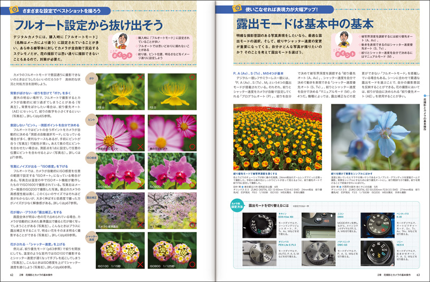The width and height of the screenshot is (430, 282).
Task: Click the camera icon beside さまざまな設定でベストショットを撮ろう
Action: click(x=14, y=10)
